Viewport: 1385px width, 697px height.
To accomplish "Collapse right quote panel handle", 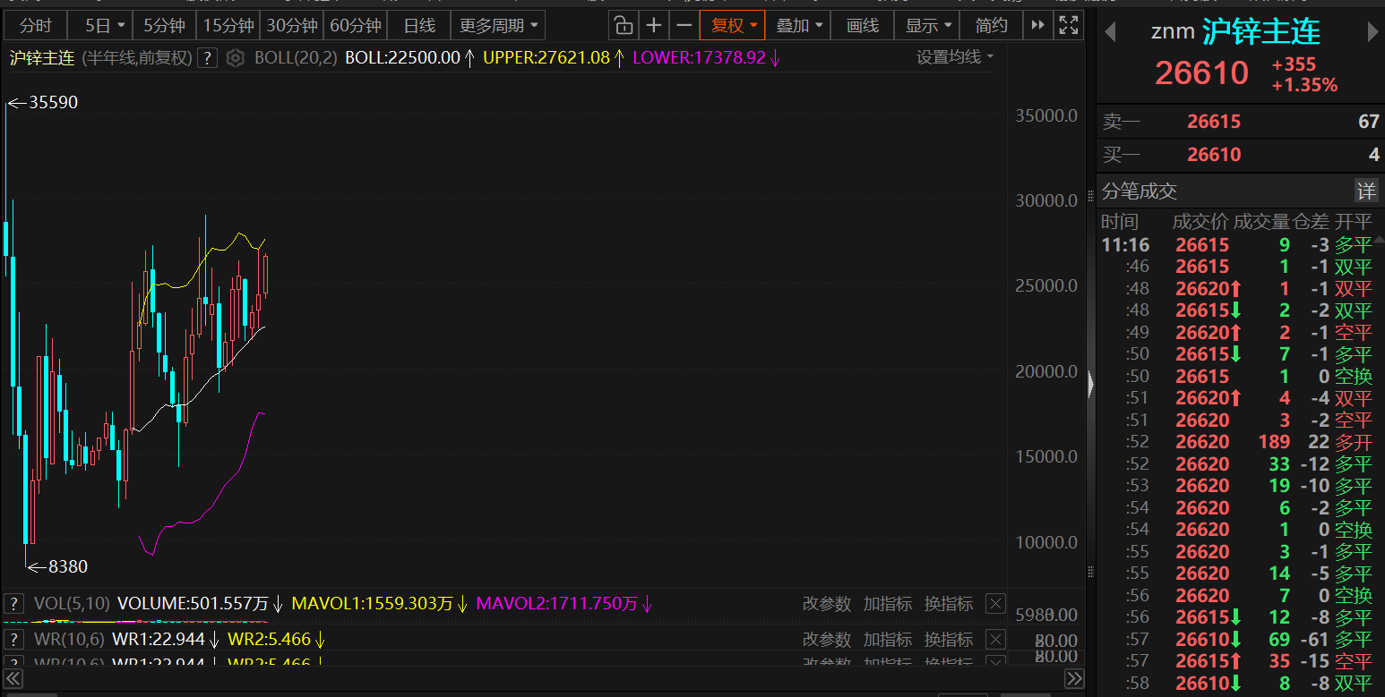I will [x=1090, y=385].
